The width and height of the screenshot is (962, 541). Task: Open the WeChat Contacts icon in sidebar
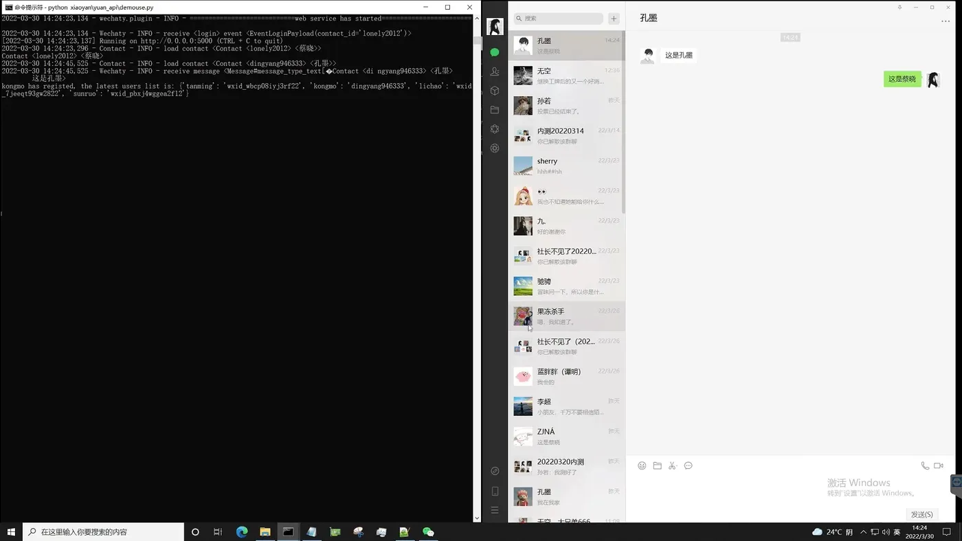tap(494, 71)
